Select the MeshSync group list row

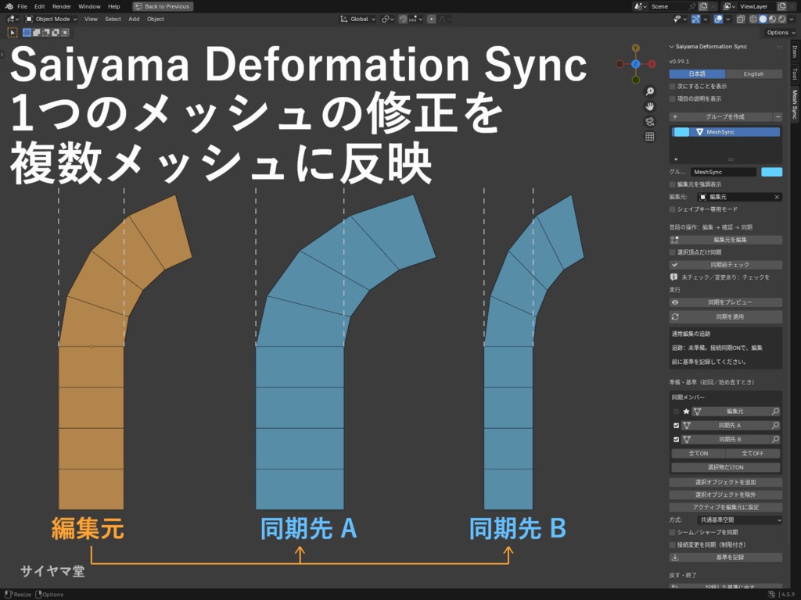(726, 132)
